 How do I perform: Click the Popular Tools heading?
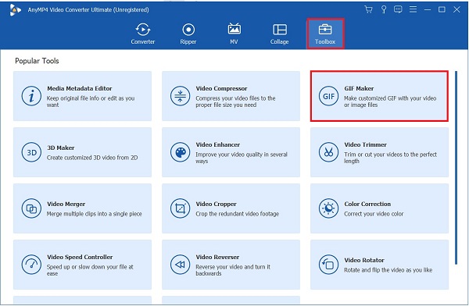point(37,61)
